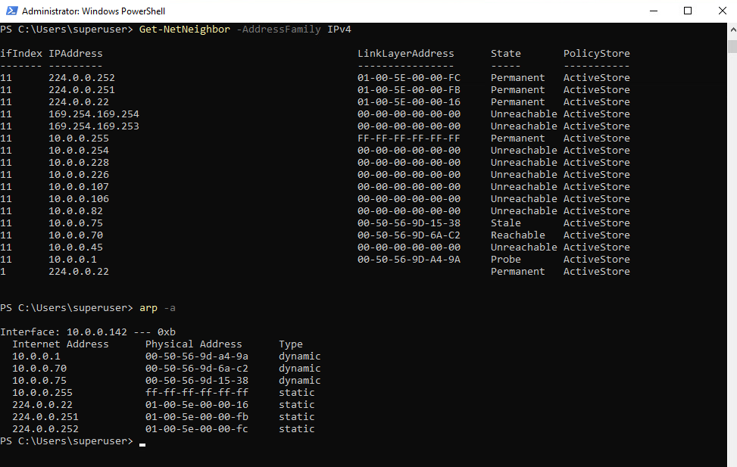The width and height of the screenshot is (737, 467).
Task: Click IP 10.0.0.254 in neighbor table
Action: [x=79, y=151]
